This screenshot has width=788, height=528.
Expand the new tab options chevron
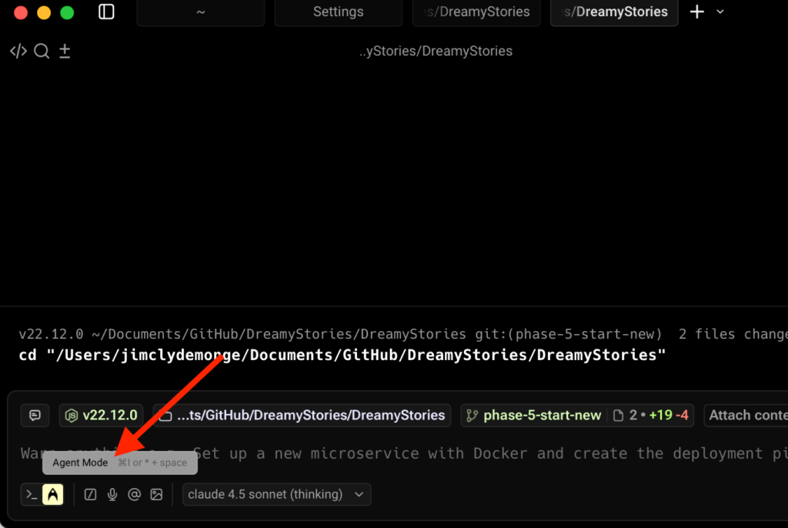tap(720, 12)
